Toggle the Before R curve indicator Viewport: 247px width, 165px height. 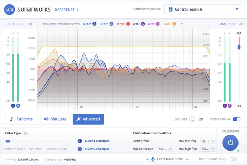[112, 24]
